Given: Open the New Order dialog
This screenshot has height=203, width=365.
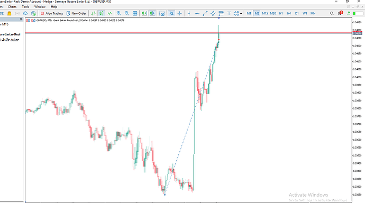Looking at the screenshot, I should coord(76,14).
